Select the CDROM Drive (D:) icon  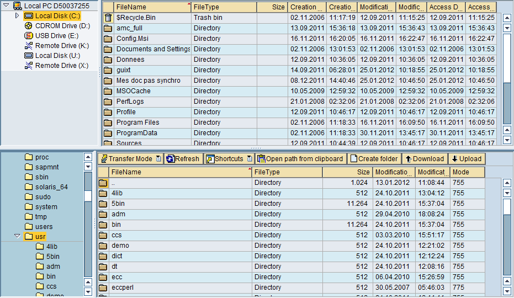(x=29, y=26)
